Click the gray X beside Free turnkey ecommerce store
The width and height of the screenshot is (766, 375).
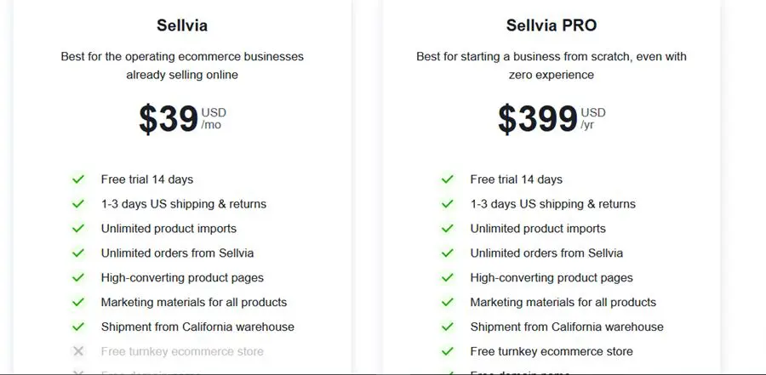pyautogui.click(x=78, y=351)
